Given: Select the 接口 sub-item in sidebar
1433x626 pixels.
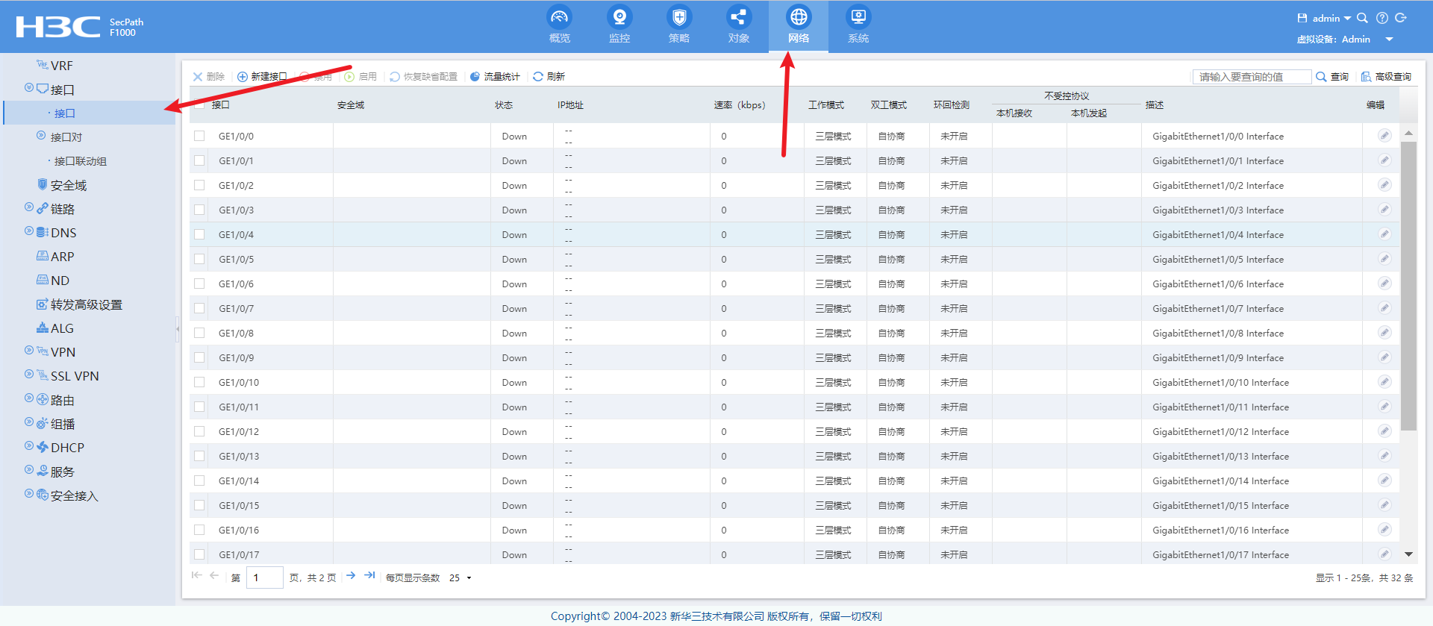Looking at the screenshot, I should [65, 113].
